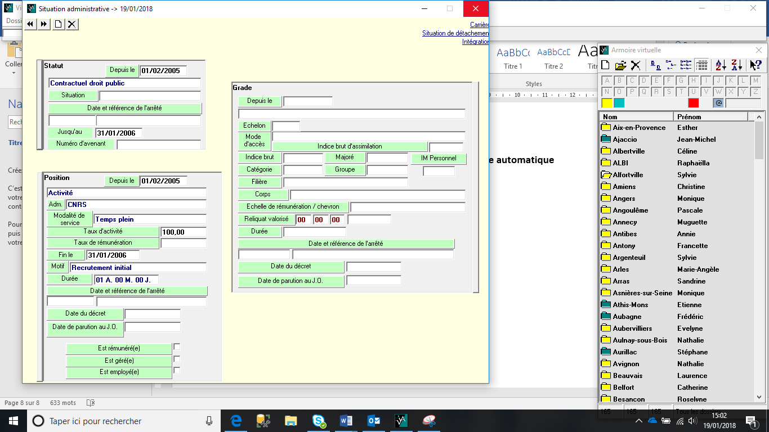This screenshot has height=432, width=769.
Task: Switch Armoire virtuelle to large icons view
Action: click(655, 65)
